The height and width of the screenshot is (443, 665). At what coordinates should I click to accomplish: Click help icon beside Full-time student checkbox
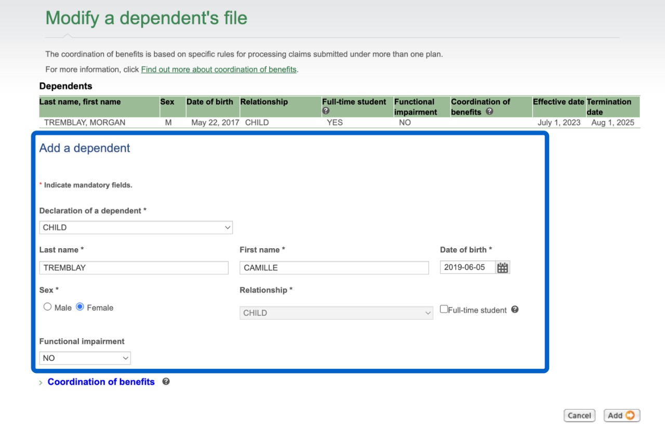(514, 310)
